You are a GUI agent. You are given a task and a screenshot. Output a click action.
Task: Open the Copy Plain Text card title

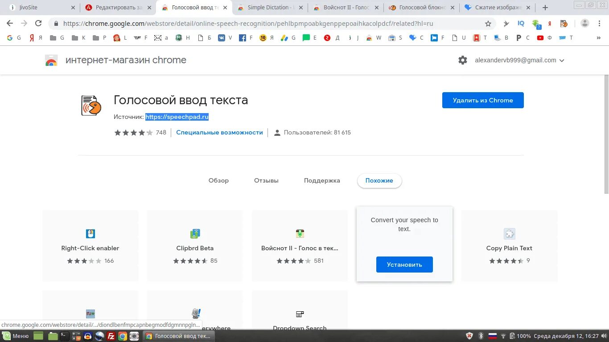tap(509, 248)
